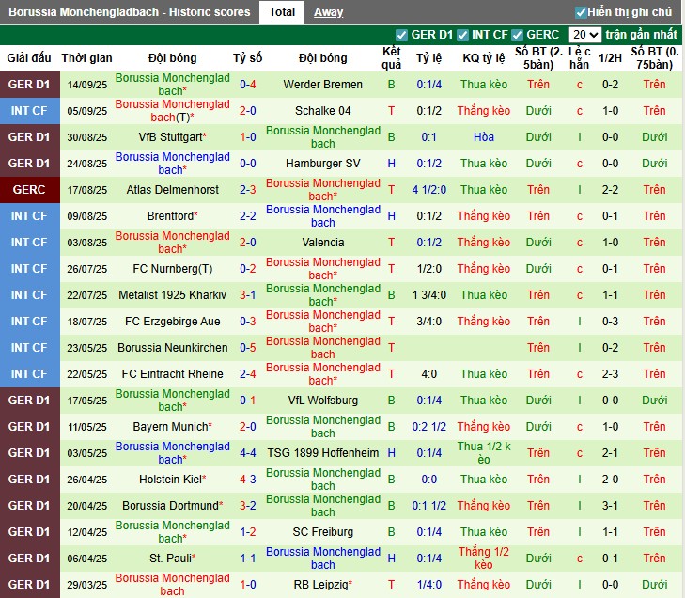The height and width of the screenshot is (598, 685).
Task: Open the Borussia Dortmund team link
Action: [x=170, y=506]
